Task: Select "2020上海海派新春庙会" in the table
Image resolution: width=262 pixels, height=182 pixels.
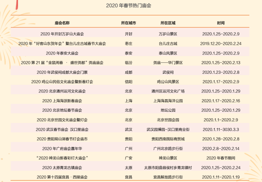Action: pyautogui.click(x=62, y=101)
